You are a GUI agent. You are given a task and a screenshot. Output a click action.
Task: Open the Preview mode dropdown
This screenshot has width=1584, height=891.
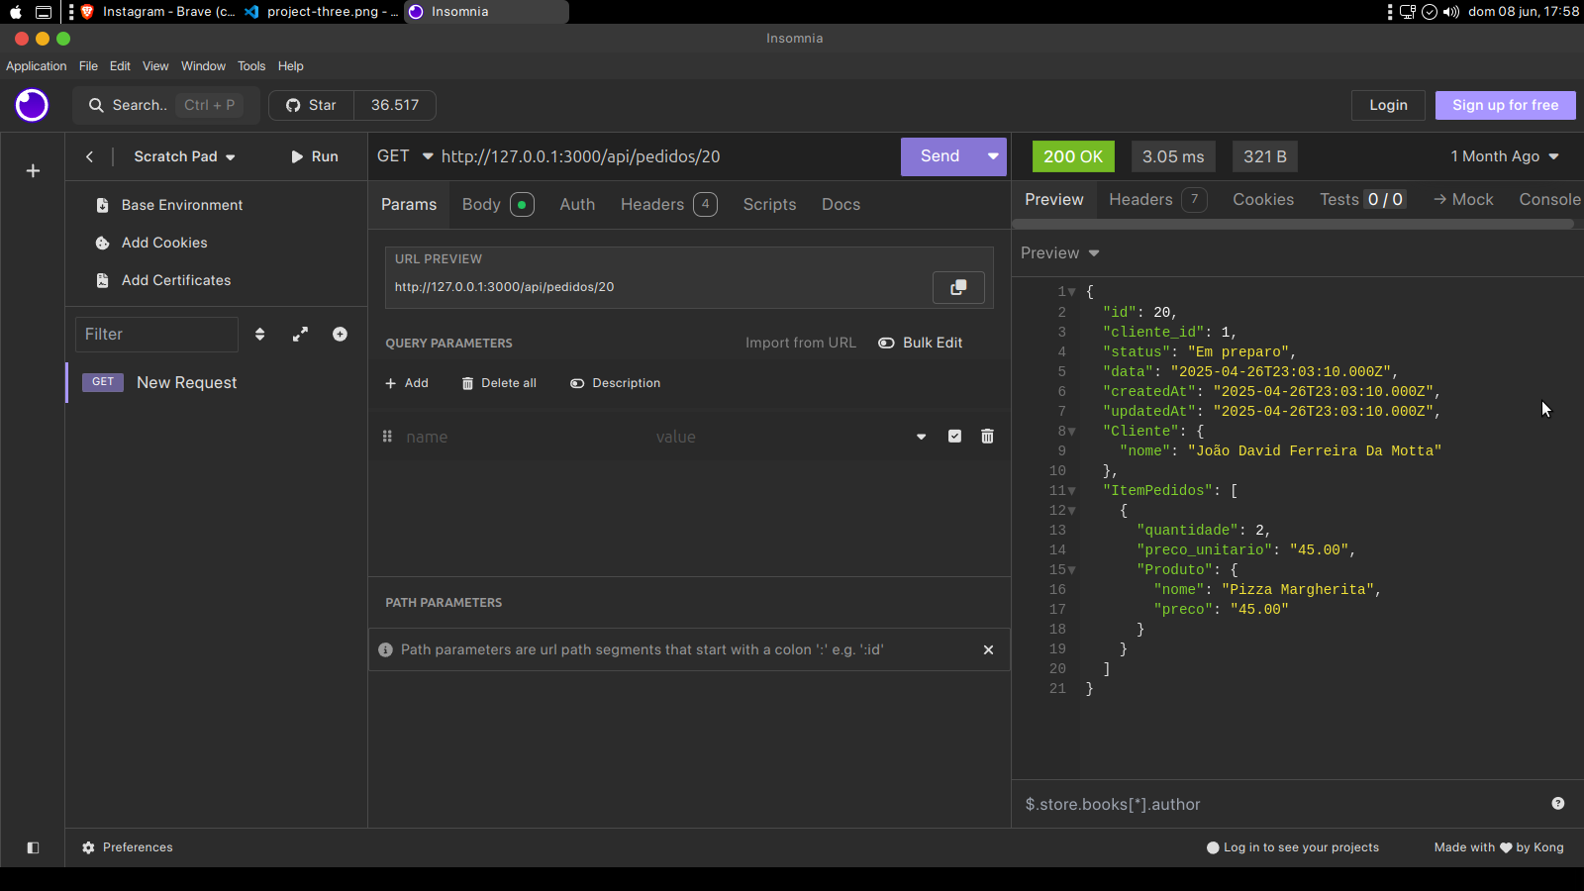1060,253
